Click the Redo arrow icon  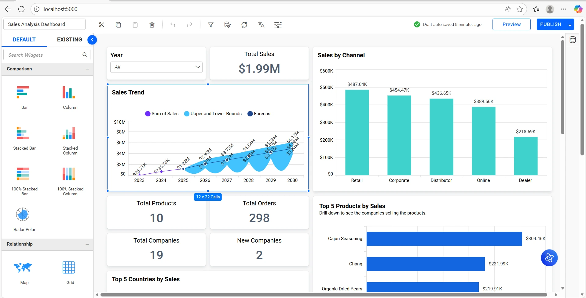pos(189,25)
